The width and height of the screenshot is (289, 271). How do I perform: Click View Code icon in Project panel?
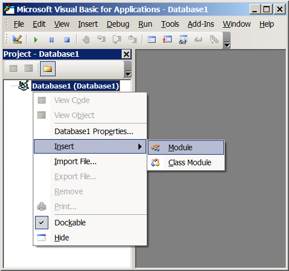point(13,68)
